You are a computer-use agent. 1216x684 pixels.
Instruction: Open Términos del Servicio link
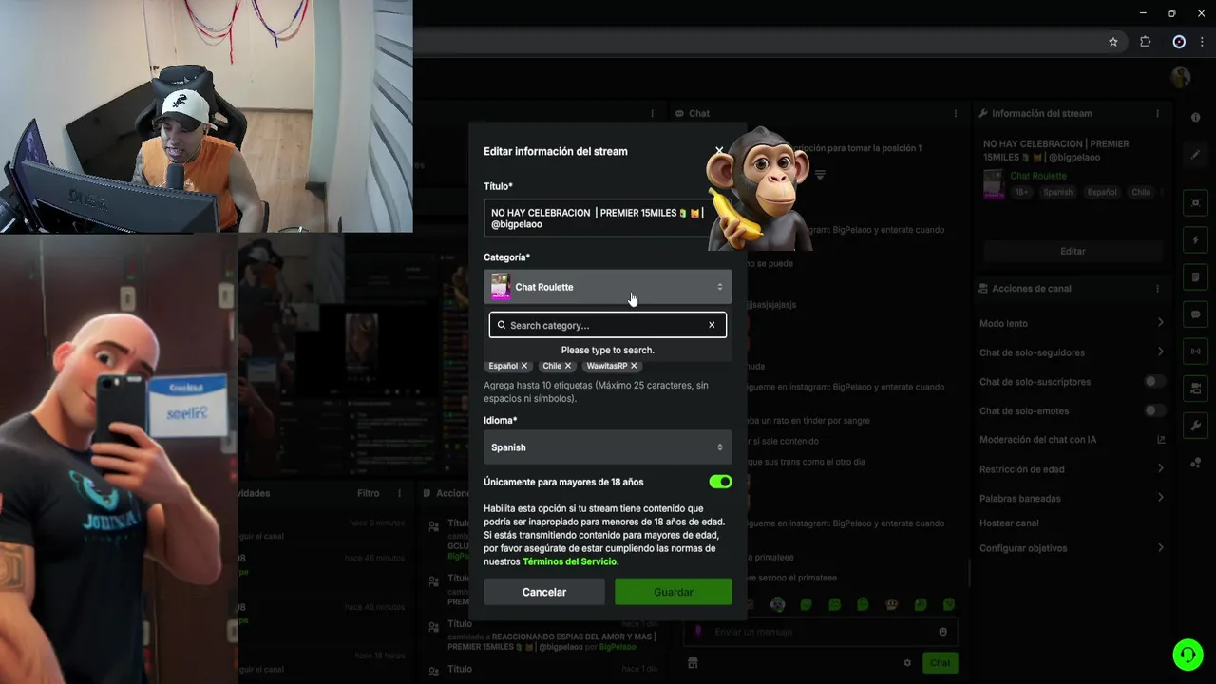570,561
